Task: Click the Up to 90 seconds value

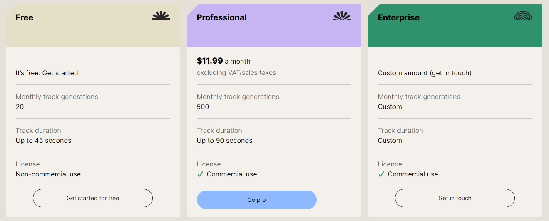Action: tap(225, 141)
